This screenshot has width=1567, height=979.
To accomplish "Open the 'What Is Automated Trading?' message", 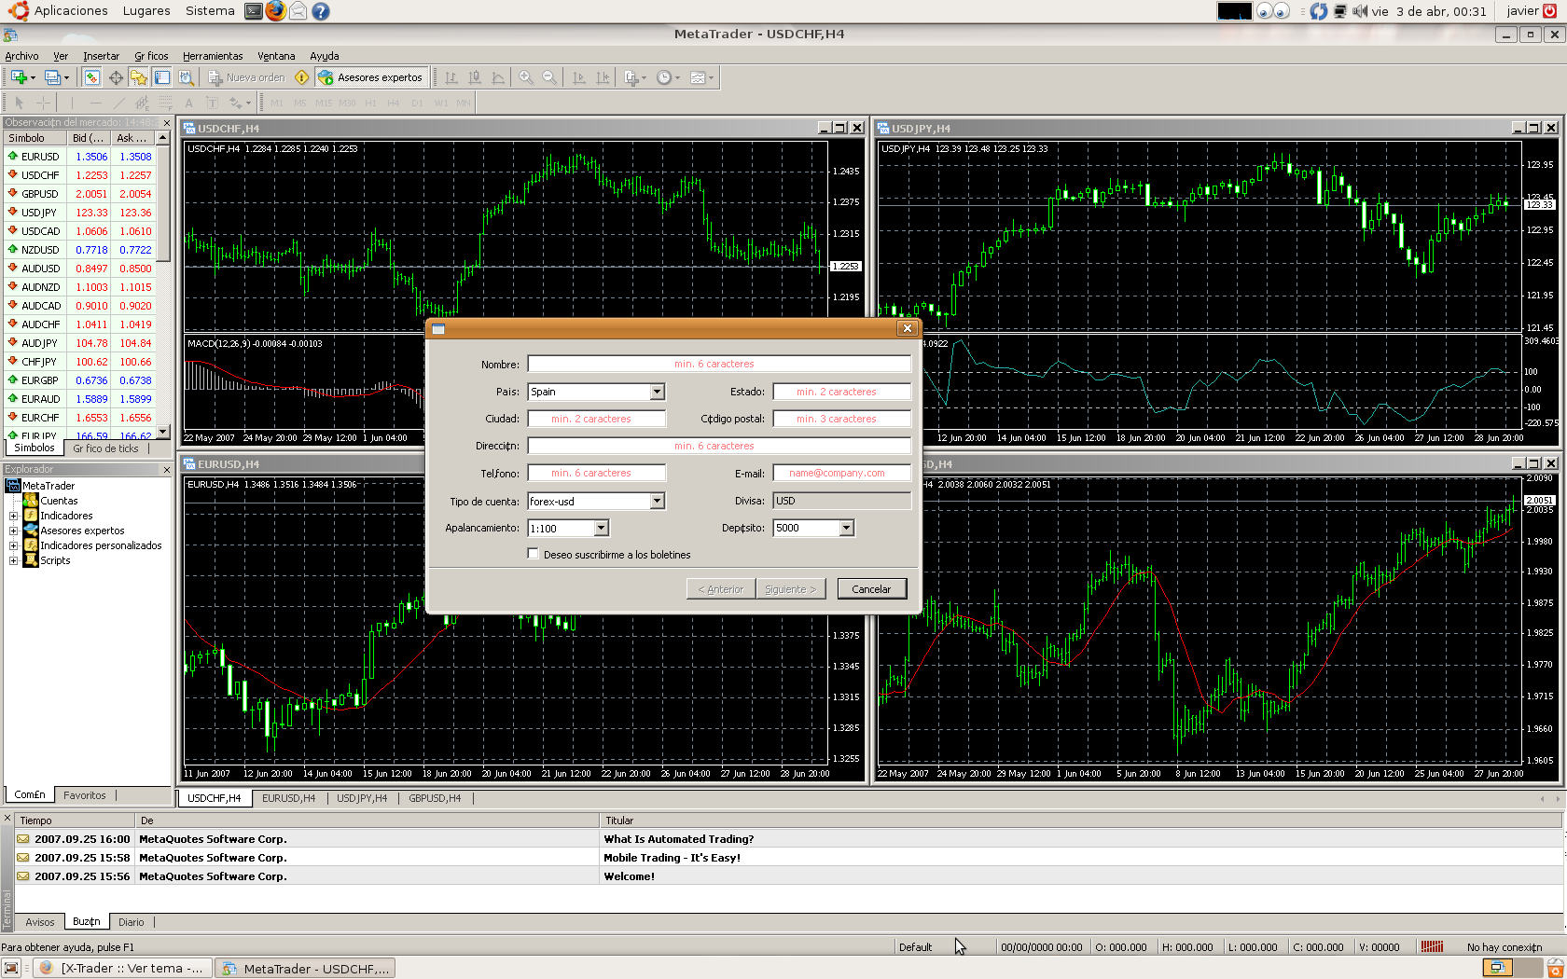I will coord(678,839).
